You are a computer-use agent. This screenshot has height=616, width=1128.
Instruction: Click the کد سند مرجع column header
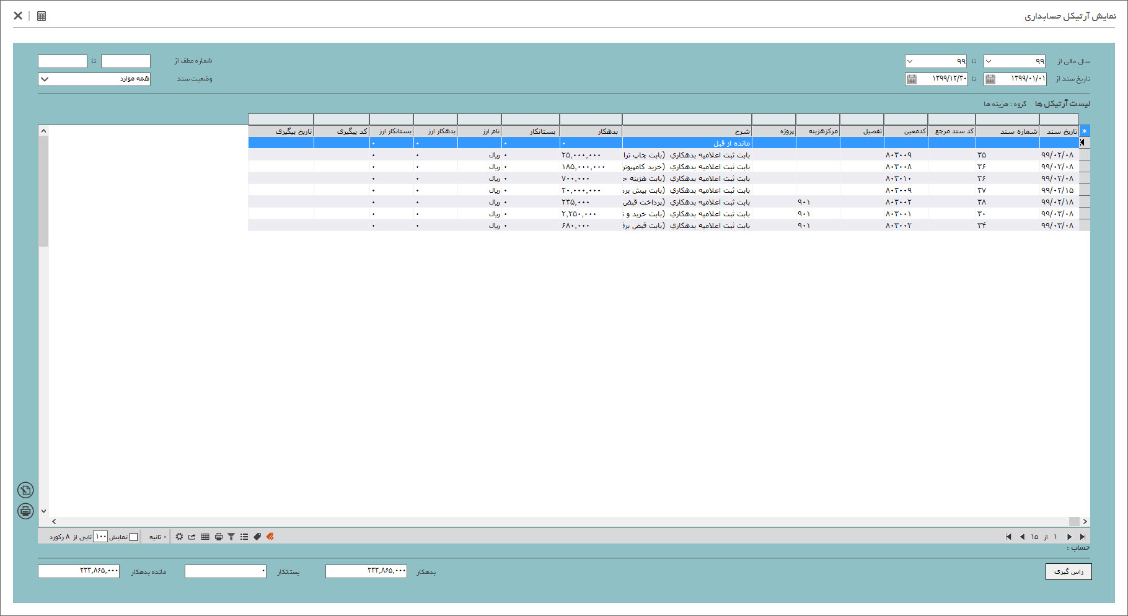tap(952, 131)
